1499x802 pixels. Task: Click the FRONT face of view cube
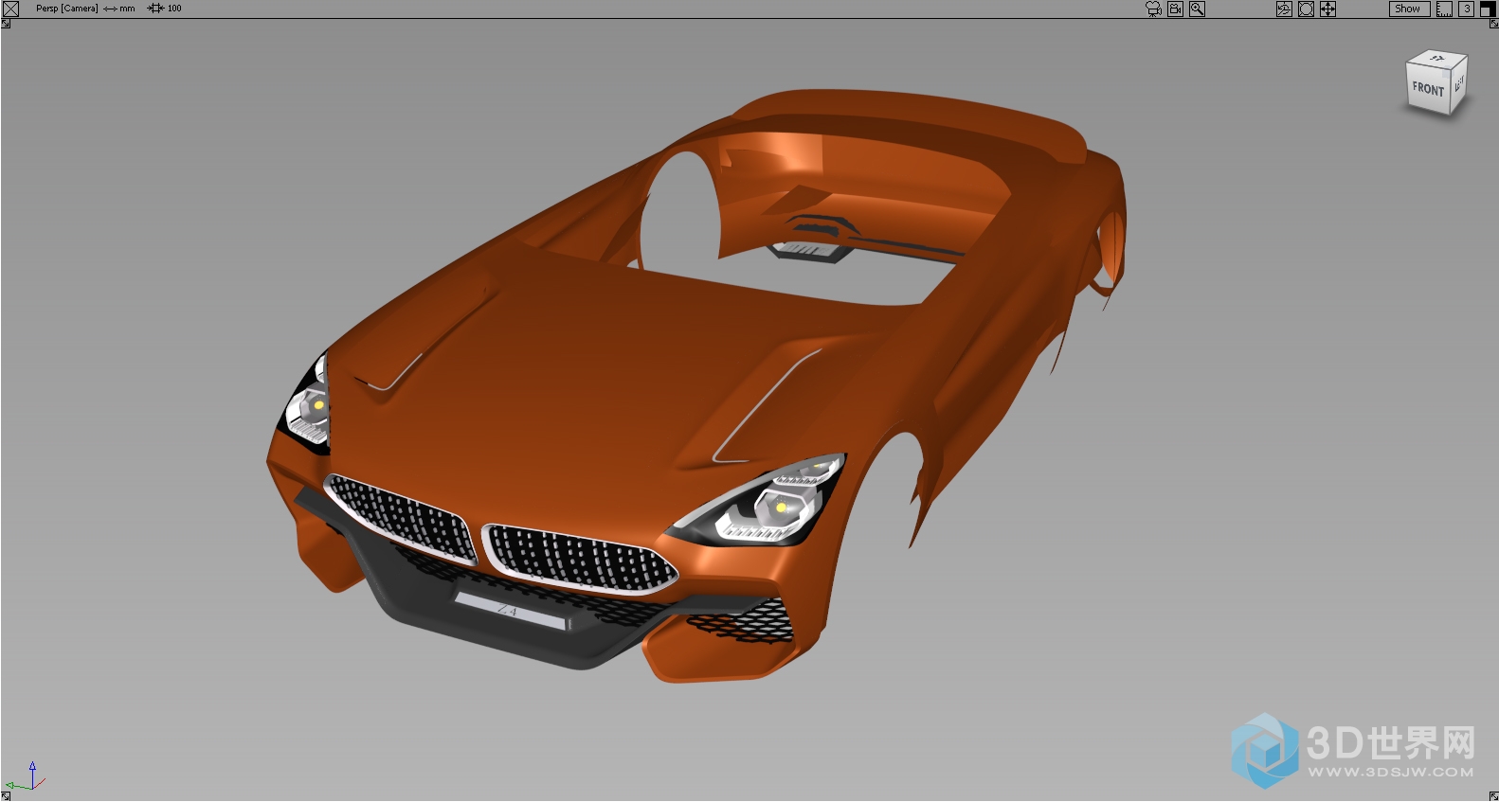(1428, 90)
